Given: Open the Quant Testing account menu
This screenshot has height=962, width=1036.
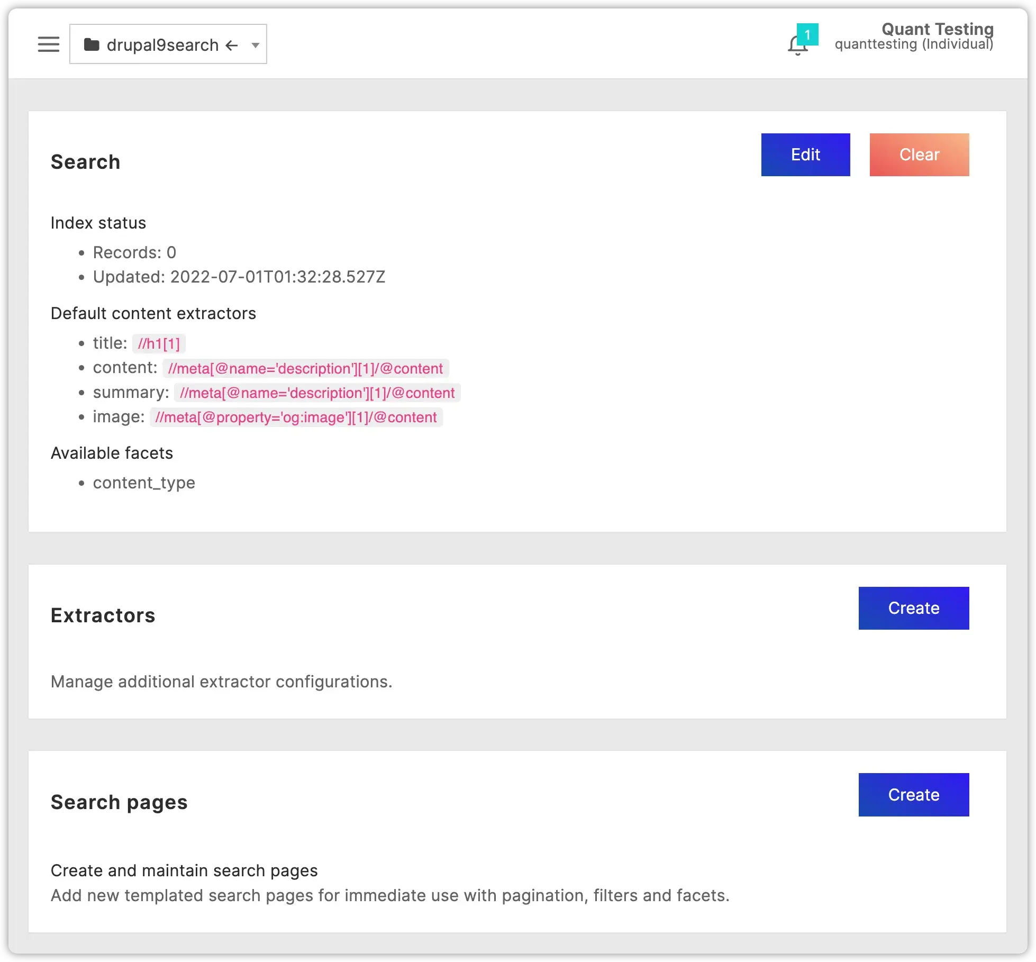Looking at the screenshot, I should pyautogui.click(x=938, y=30).
